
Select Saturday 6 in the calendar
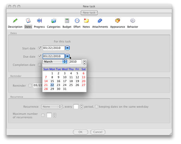pyautogui.click(x=84, y=73)
